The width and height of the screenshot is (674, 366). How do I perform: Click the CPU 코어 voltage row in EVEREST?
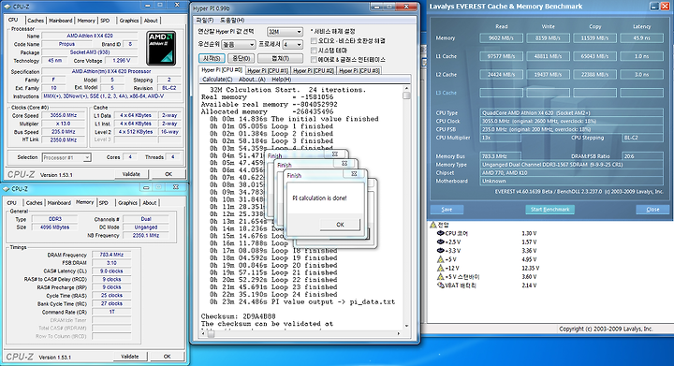[x=487, y=233]
